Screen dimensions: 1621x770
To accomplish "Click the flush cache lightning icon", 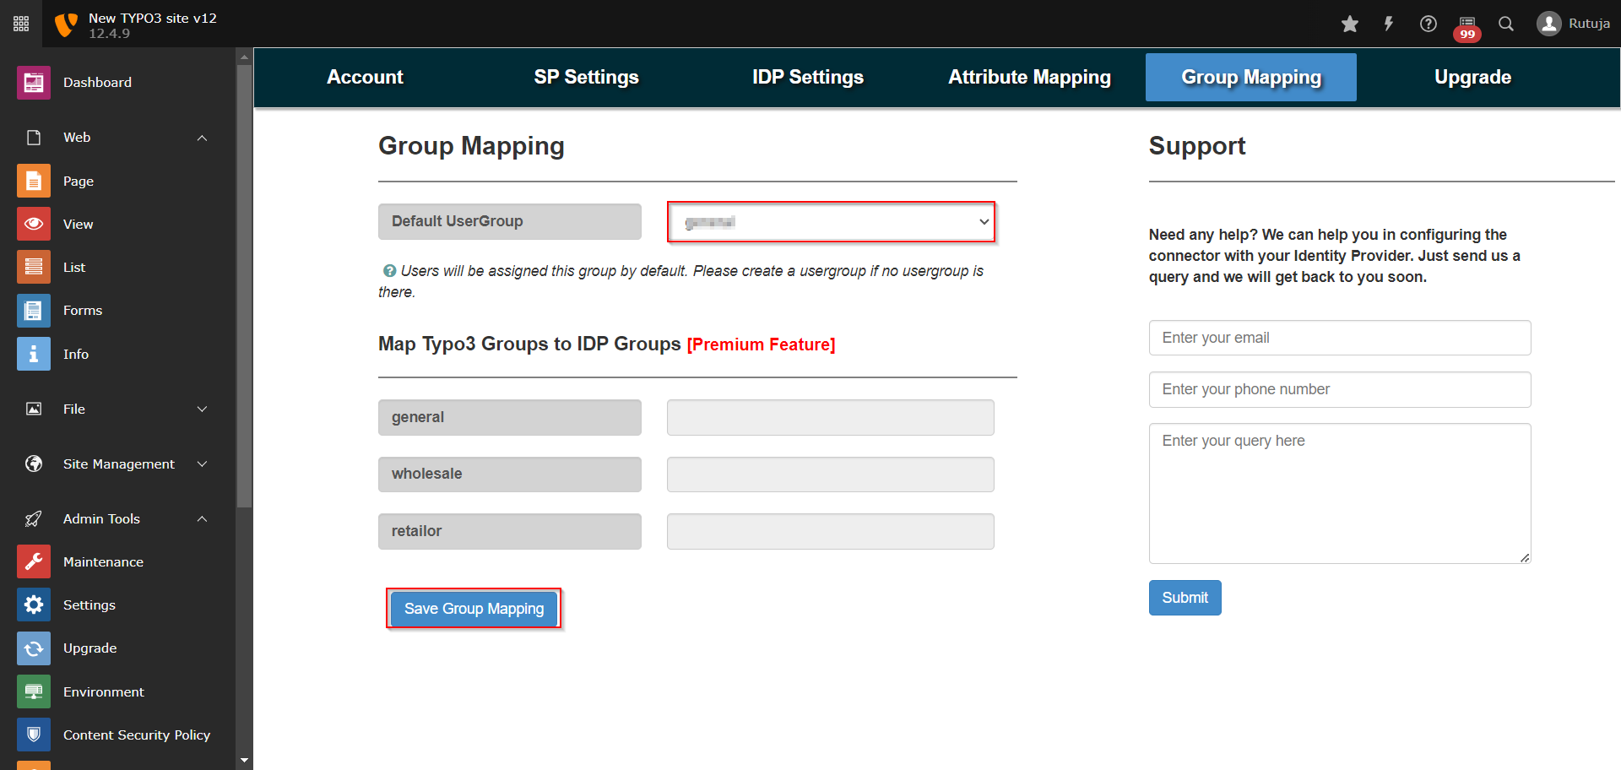I will click(1388, 24).
